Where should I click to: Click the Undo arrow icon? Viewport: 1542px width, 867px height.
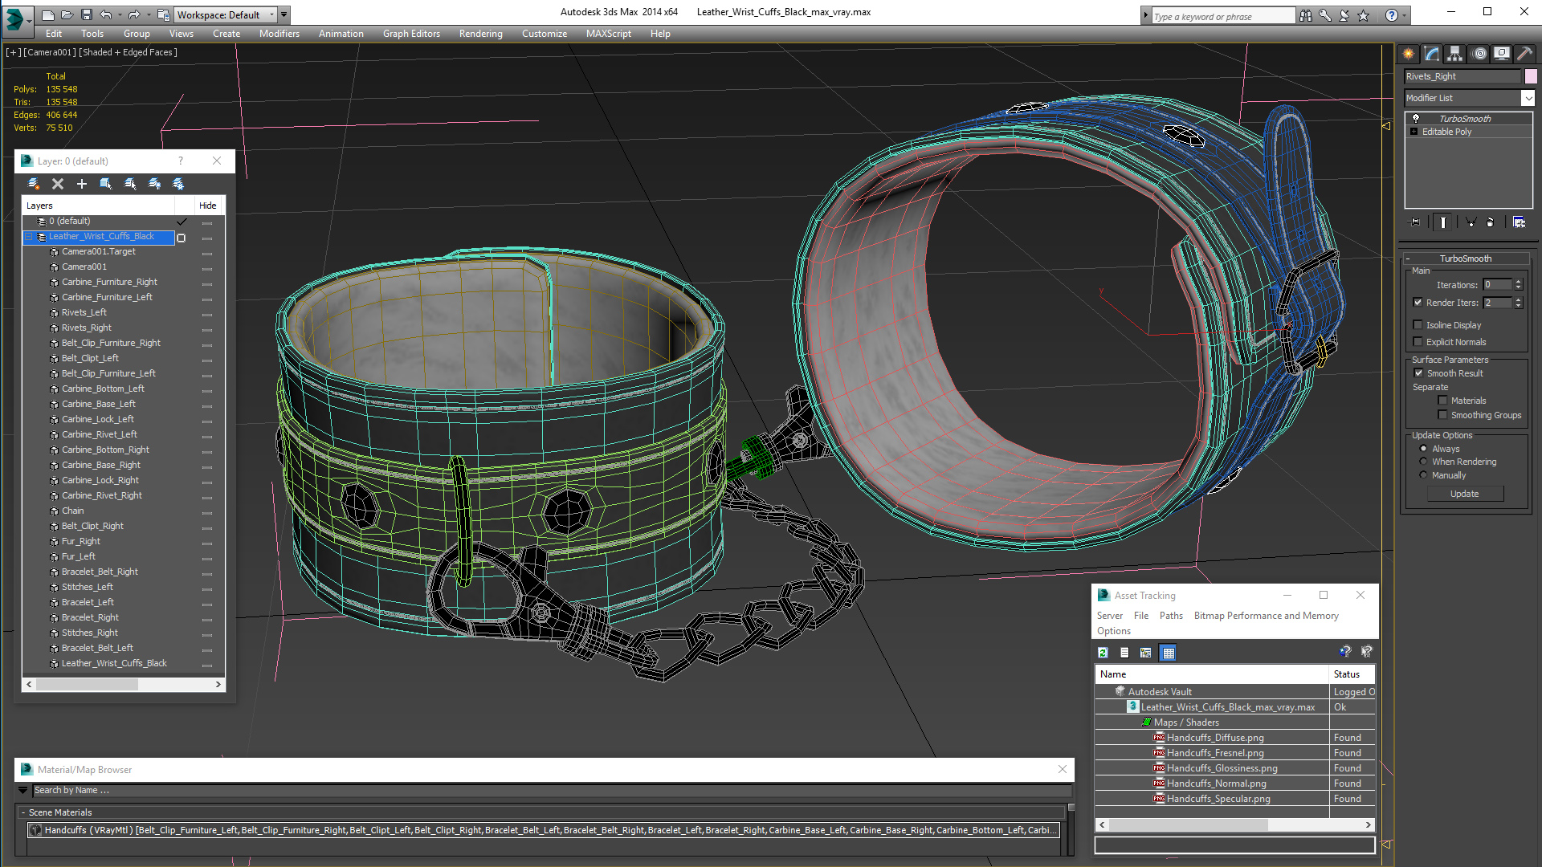(105, 14)
